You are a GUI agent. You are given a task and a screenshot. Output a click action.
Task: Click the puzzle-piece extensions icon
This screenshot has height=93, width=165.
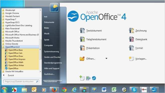tap(88, 78)
